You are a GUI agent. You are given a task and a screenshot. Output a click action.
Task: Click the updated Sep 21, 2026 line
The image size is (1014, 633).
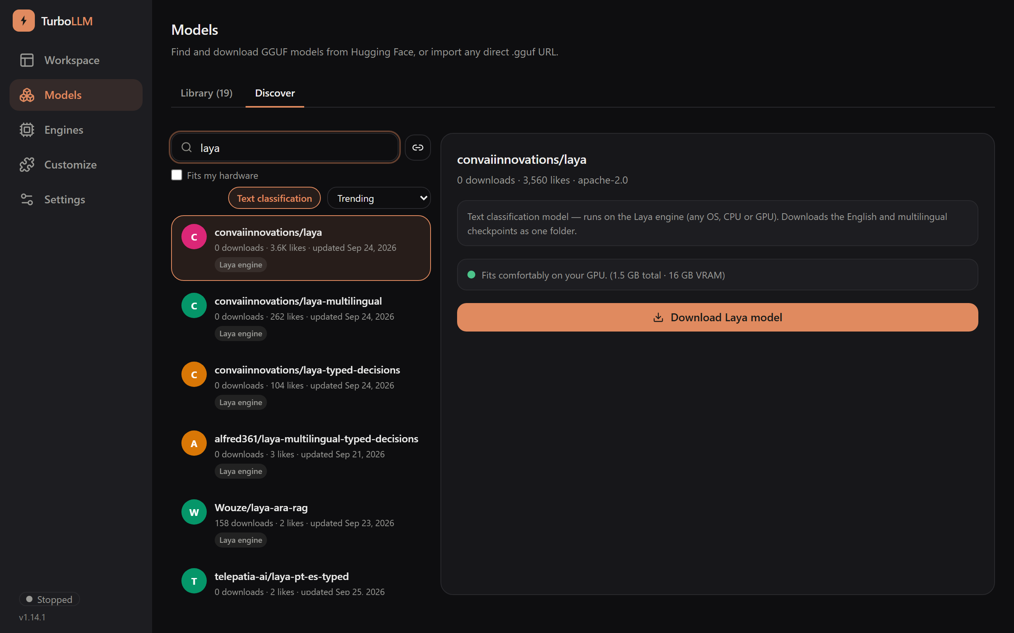coord(299,454)
